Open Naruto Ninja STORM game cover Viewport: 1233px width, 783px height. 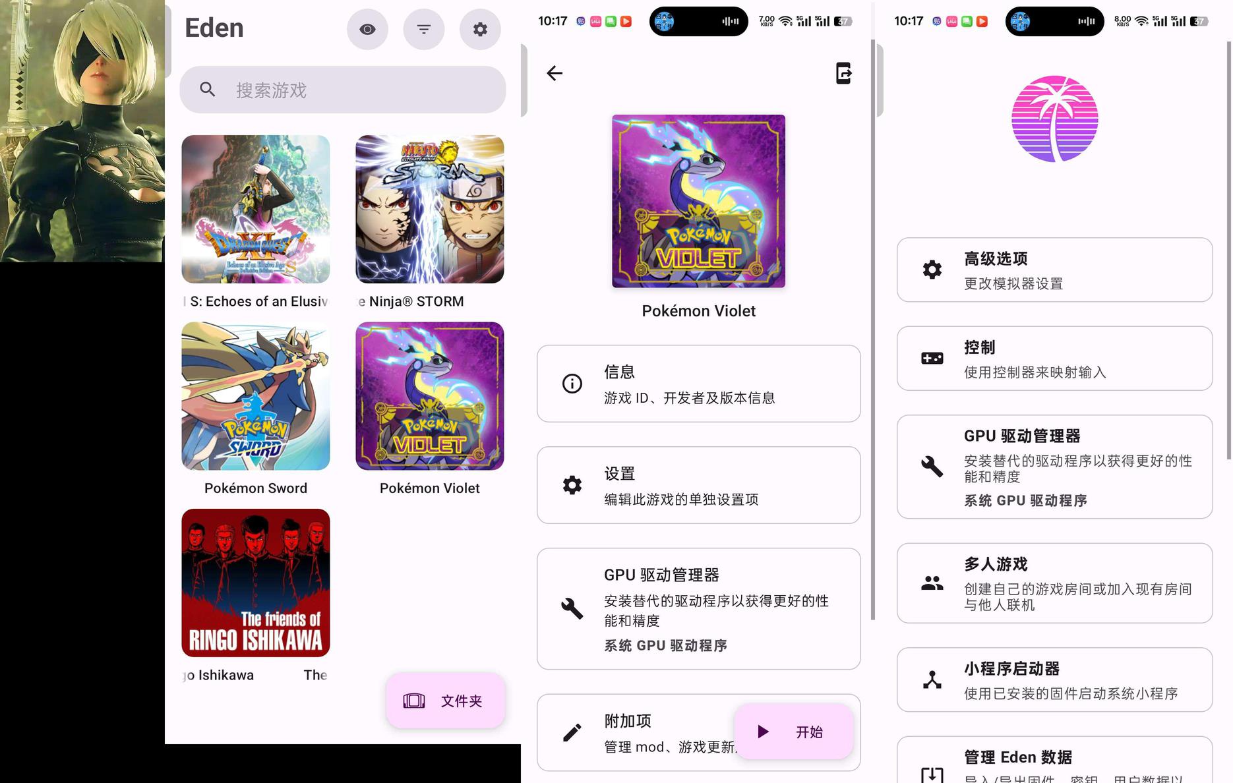(430, 210)
